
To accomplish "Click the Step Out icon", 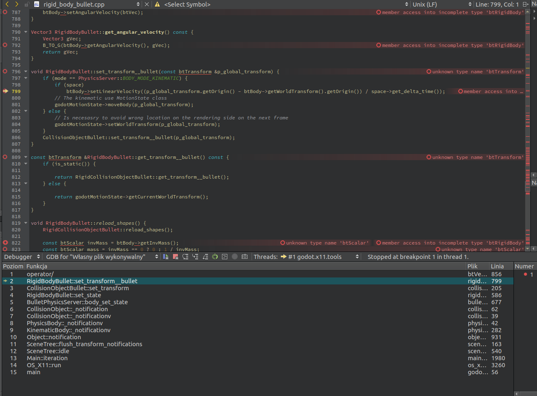I will (205, 256).
